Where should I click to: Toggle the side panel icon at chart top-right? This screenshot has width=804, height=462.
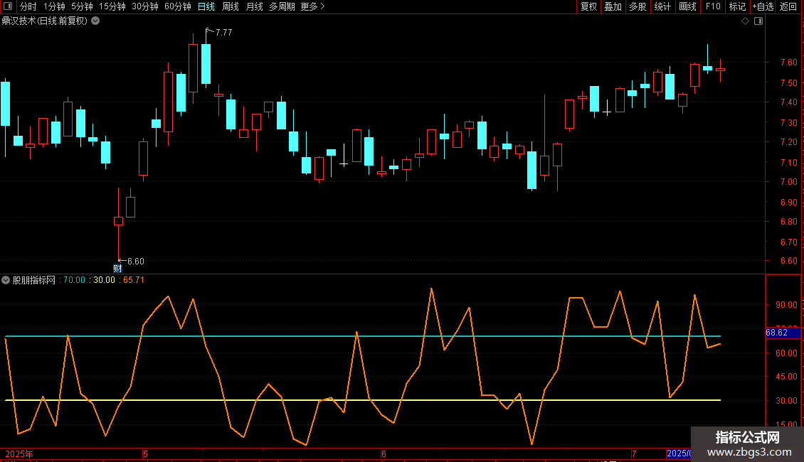[758, 21]
